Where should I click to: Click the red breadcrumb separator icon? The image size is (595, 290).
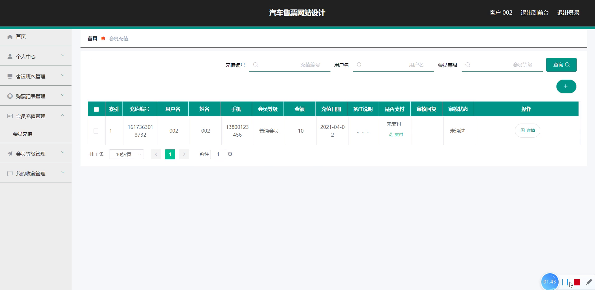(103, 39)
